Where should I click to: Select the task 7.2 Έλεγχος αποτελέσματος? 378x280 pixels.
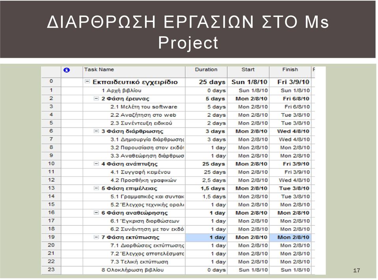pos(147,254)
